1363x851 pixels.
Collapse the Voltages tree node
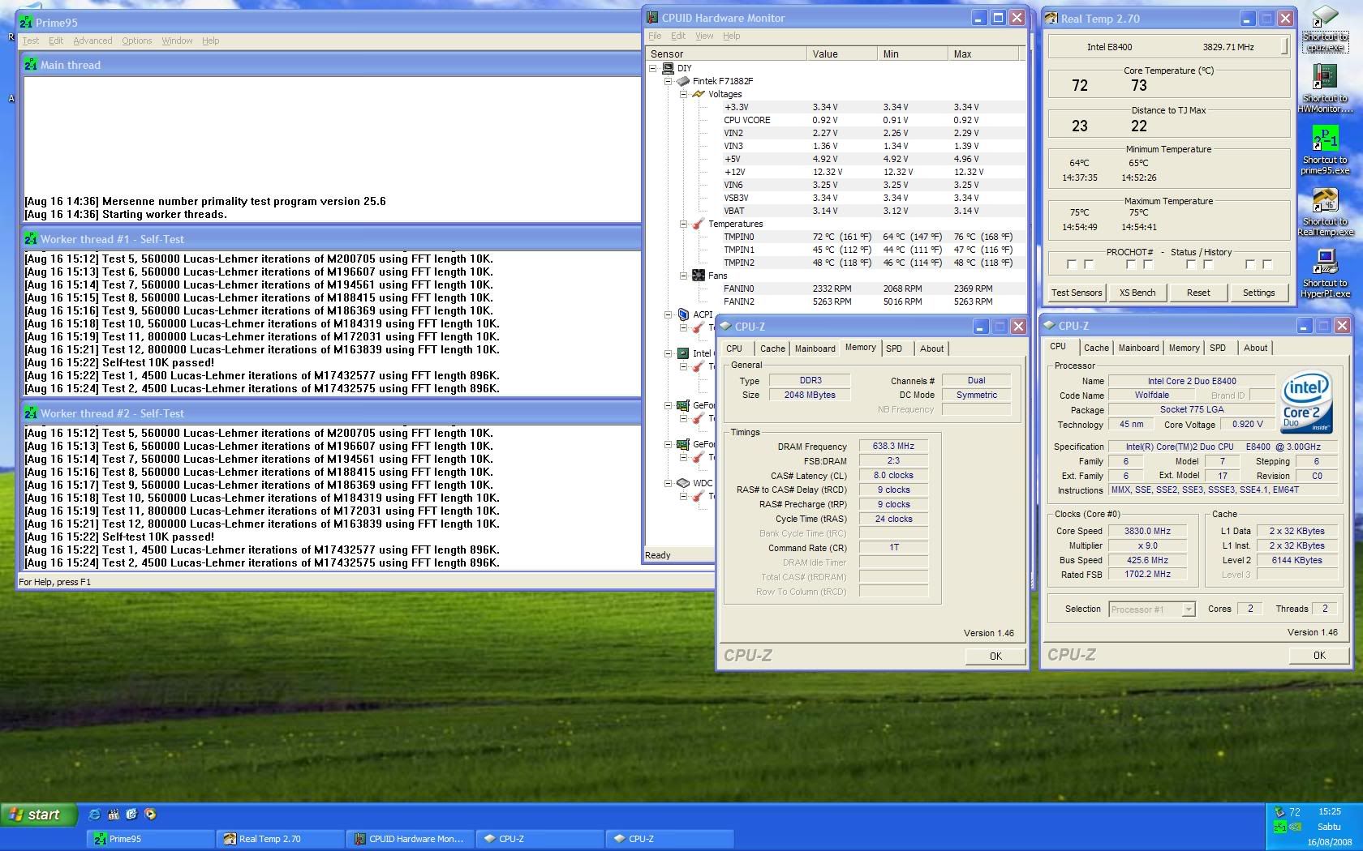click(x=683, y=94)
